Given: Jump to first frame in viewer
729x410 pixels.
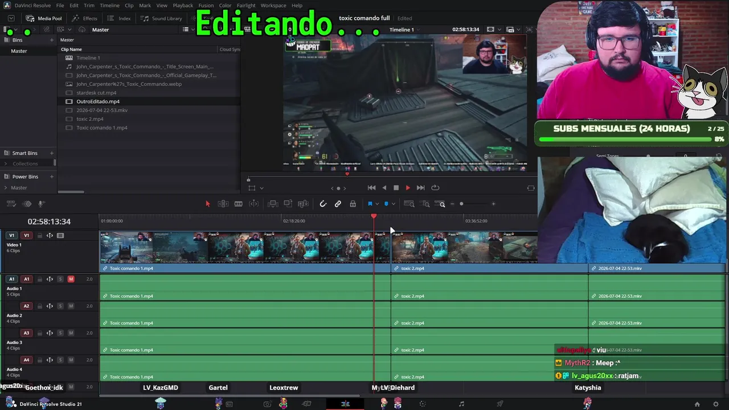Looking at the screenshot, I should (x=371, y=188).
